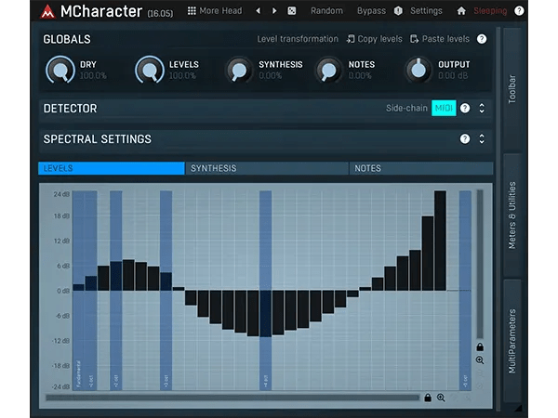Click the random preset dice icon
The width and height of the screenshot is (558, 418).
tap(291, 10)
